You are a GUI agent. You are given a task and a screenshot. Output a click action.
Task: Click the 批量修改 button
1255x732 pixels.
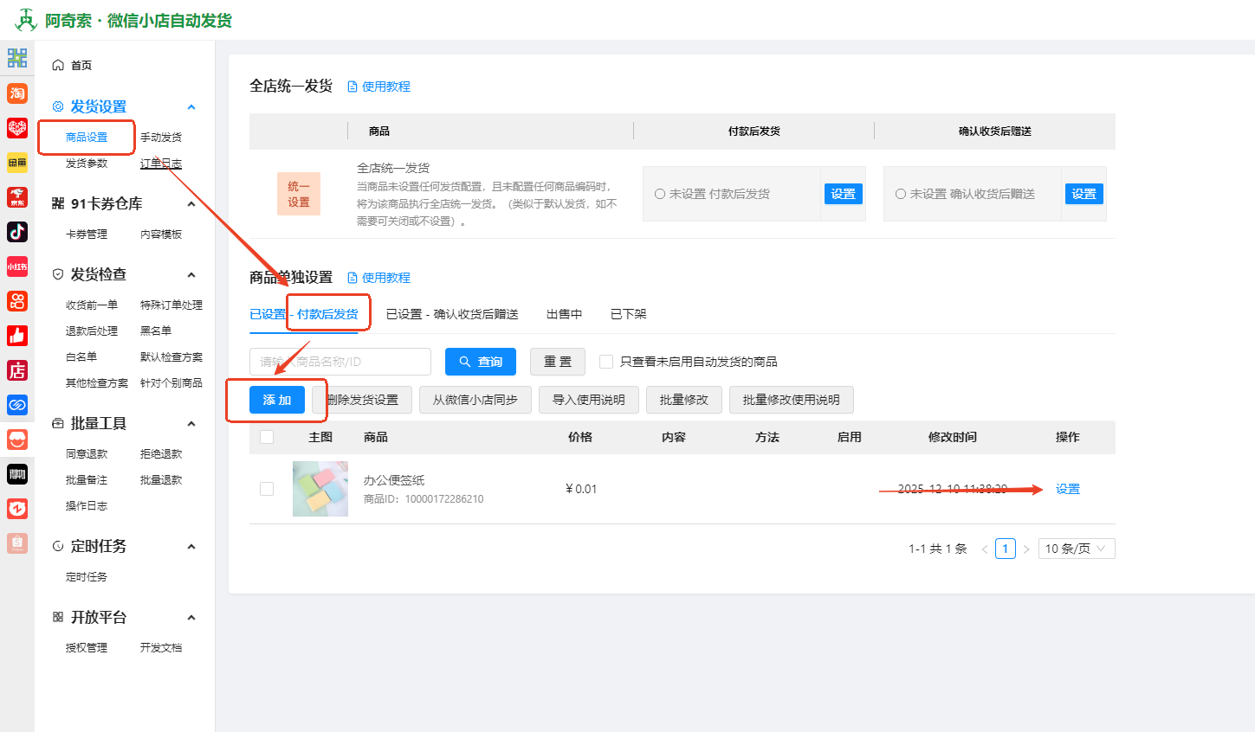pos(684,400)
